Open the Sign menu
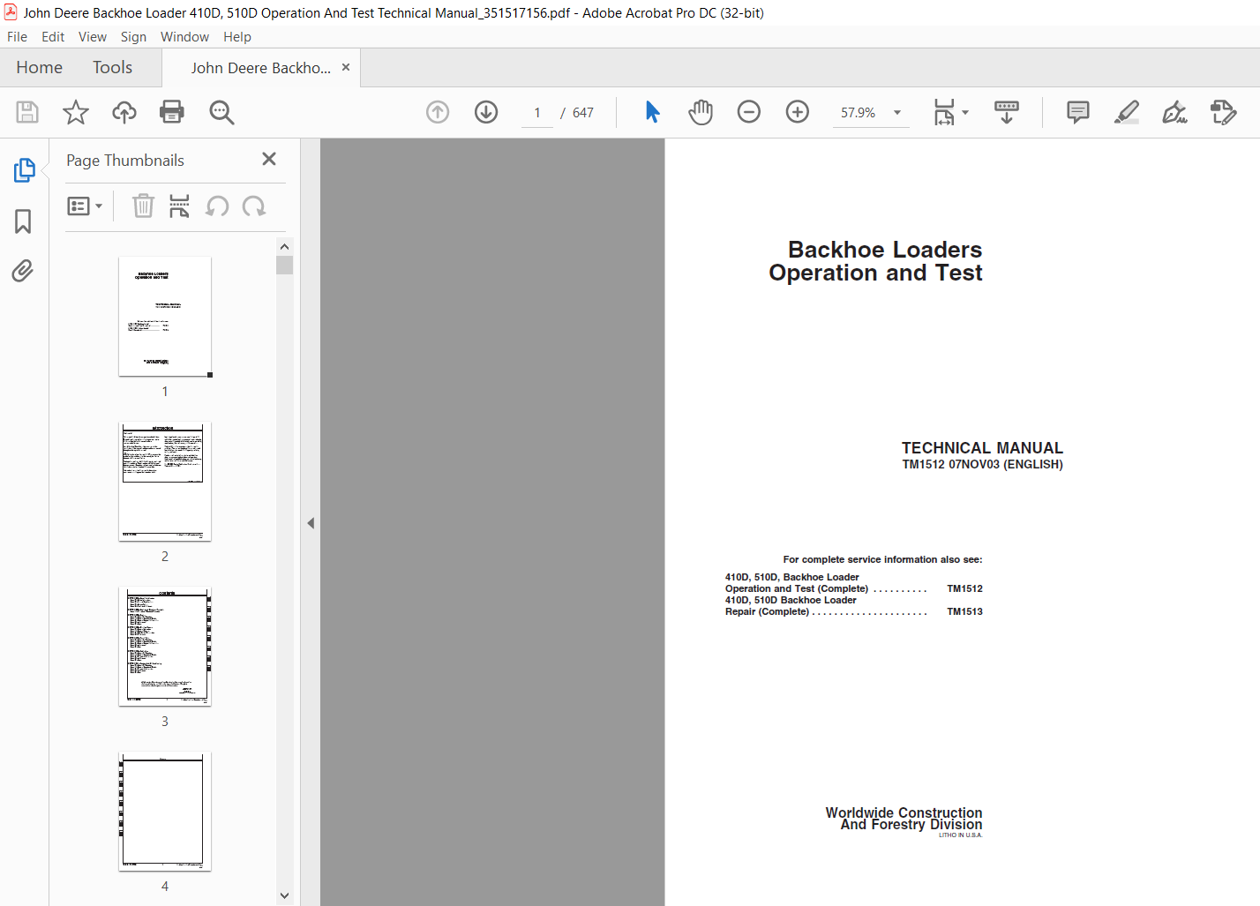The image size is (1260, 906). coord(133,37)
